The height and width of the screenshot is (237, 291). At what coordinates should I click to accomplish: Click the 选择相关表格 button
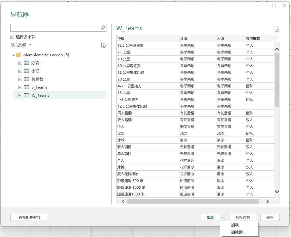click(x=29, y=217)
